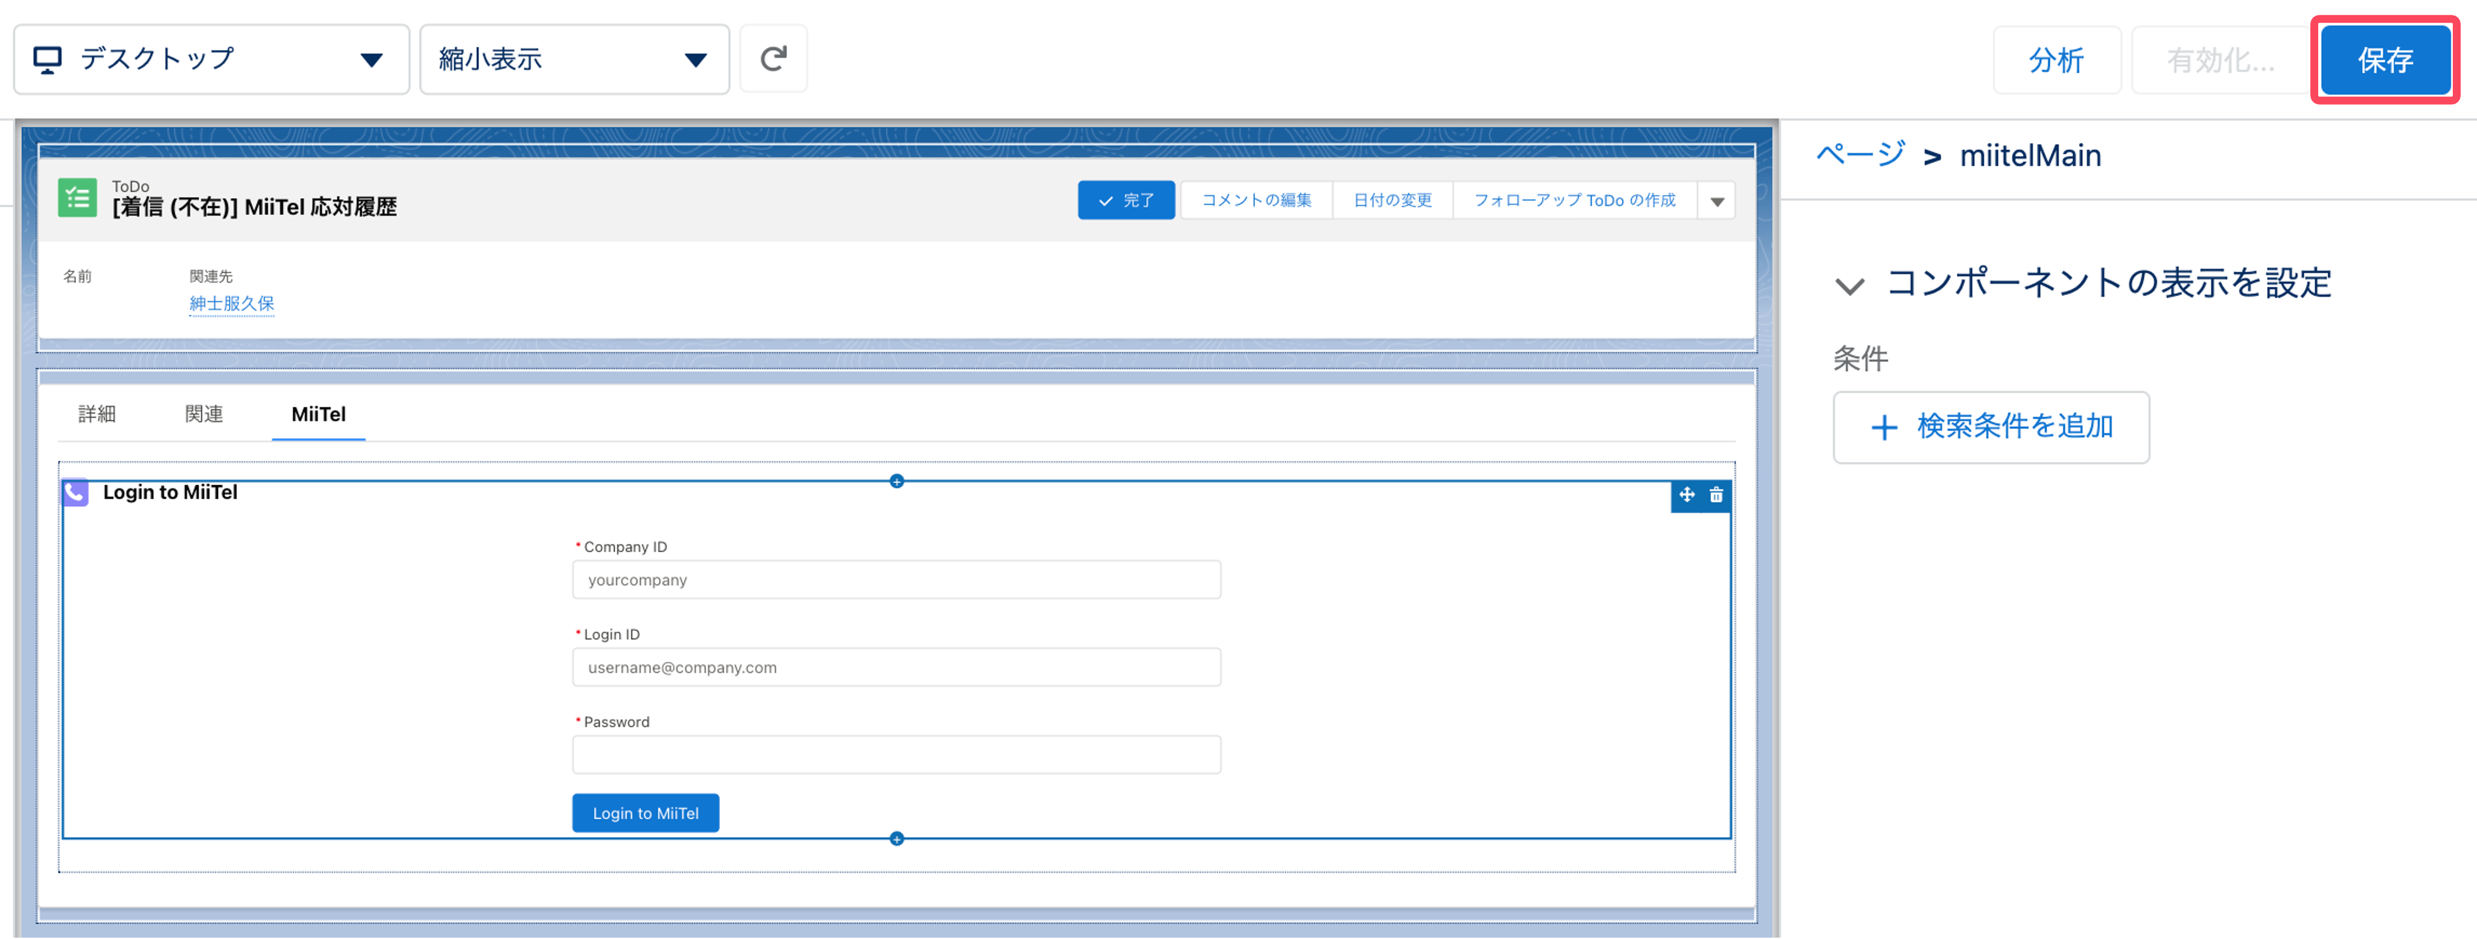Open the 縮小表示 view dropdown

[574, 60]
